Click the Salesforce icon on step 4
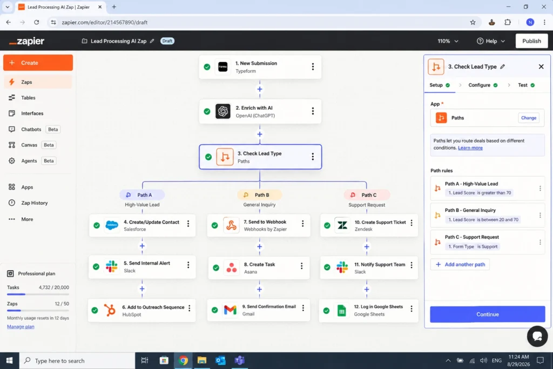The image size is (553, 369). click(x=112, y=225)
